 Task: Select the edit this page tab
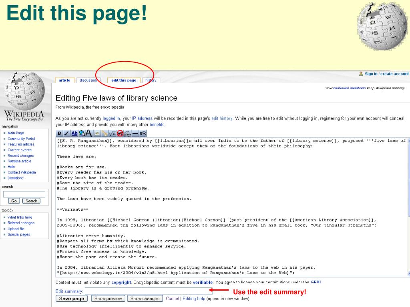pyautogui.click(x=124, y=80)
